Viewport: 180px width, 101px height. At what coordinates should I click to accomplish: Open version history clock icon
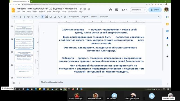point(110,10)
